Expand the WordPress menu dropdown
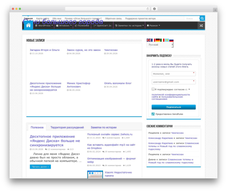Image resolution: width=227 pixels, height=192 pixels. point(44,25)
